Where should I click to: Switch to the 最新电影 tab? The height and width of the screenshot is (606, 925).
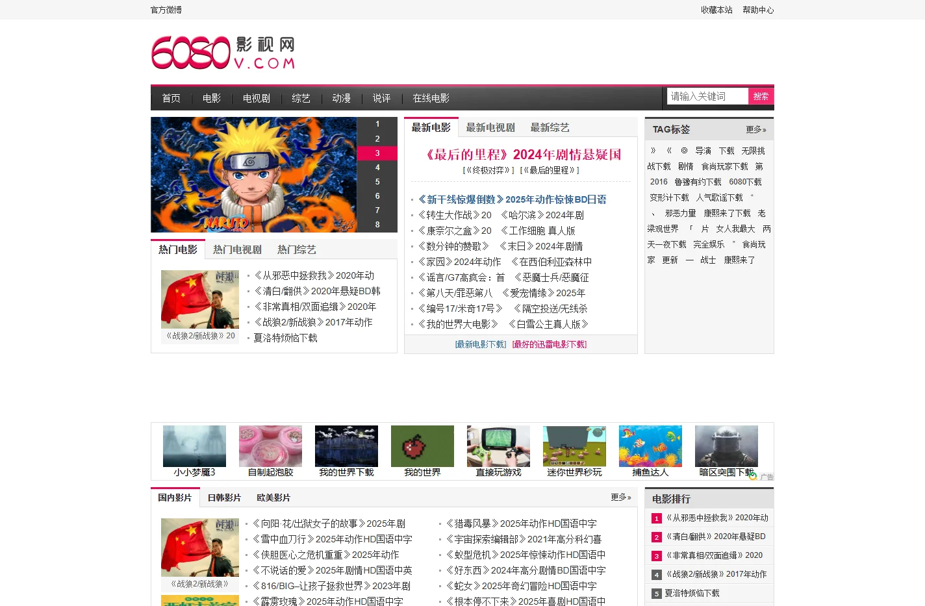[x=431, y=127]
